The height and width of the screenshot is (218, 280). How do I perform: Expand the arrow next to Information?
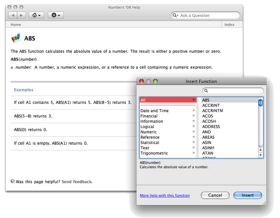pyautogui.click(x=194, y=121)
